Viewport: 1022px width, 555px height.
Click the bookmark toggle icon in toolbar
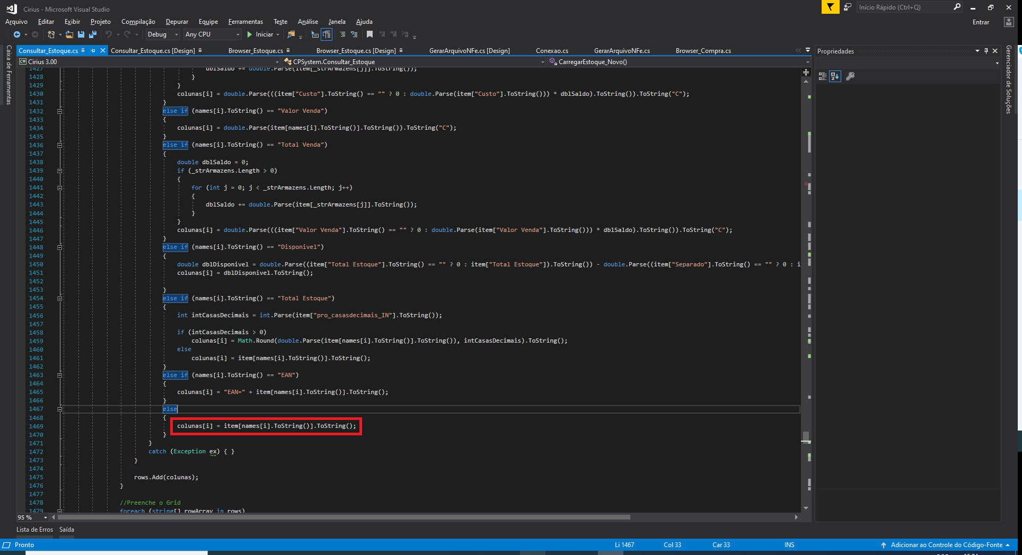pyautogui.click(x=369, y=34)
